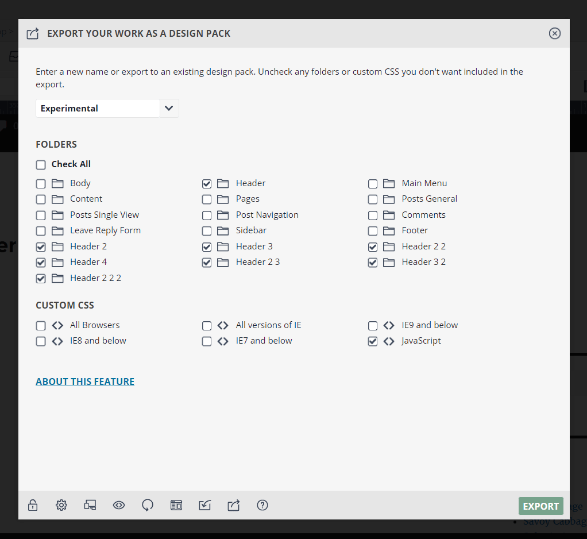Image resolution: width=587 pixels, height=539 pixels.
Task: Click the IE7 and below label
Action: [x=264, y=341]
